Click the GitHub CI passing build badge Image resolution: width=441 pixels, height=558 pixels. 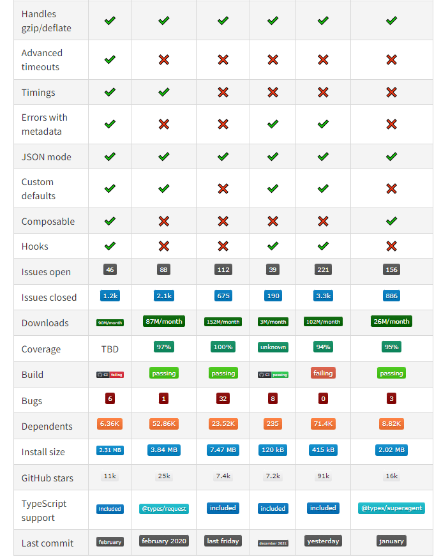[273, 375]
